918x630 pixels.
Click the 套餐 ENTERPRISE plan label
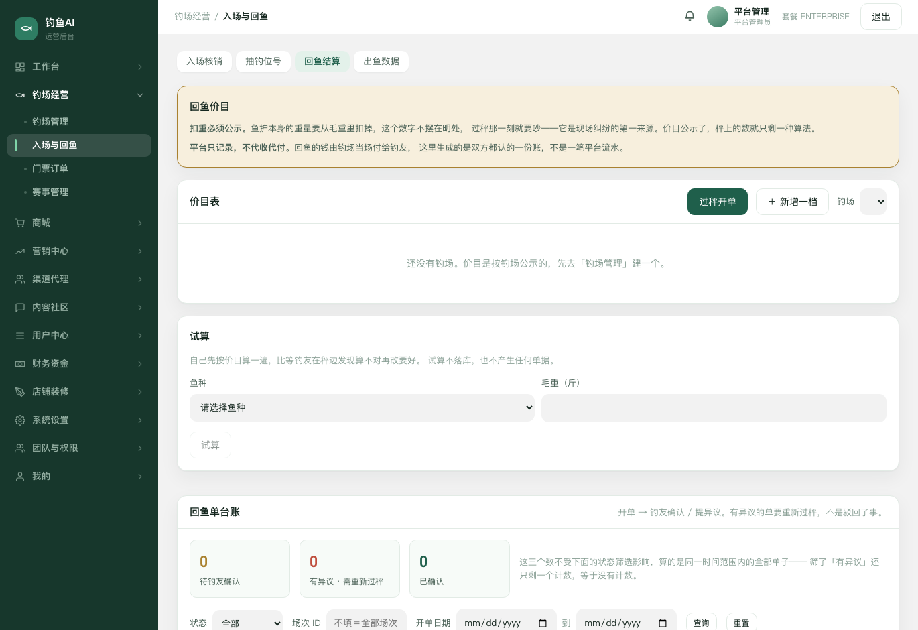tap(815, 17)
